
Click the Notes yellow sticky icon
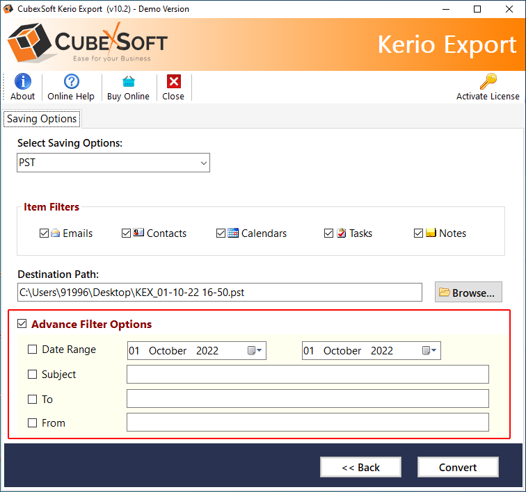pyautogui.click(x=431, y=233)
